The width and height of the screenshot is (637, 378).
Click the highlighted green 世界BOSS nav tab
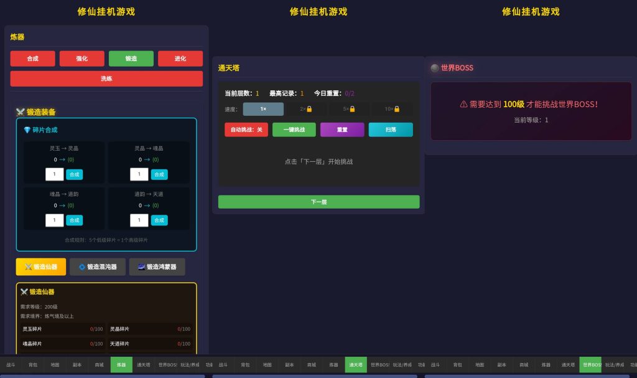[590, 364]
